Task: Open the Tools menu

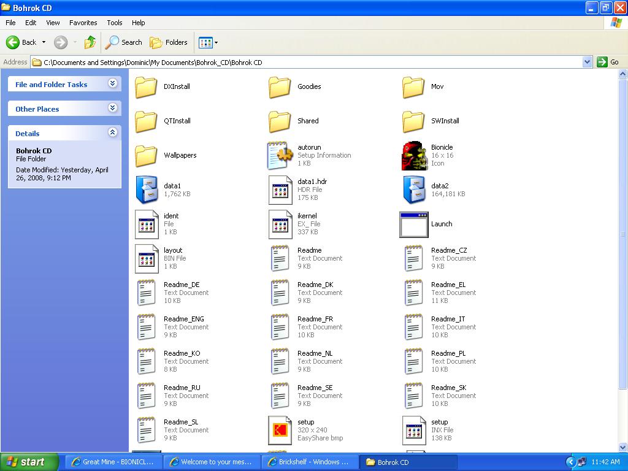Action: [x=115, y=23]
